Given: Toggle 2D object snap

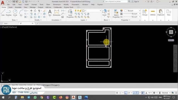Looking at the screenshot, I should [x=137, y=93].
